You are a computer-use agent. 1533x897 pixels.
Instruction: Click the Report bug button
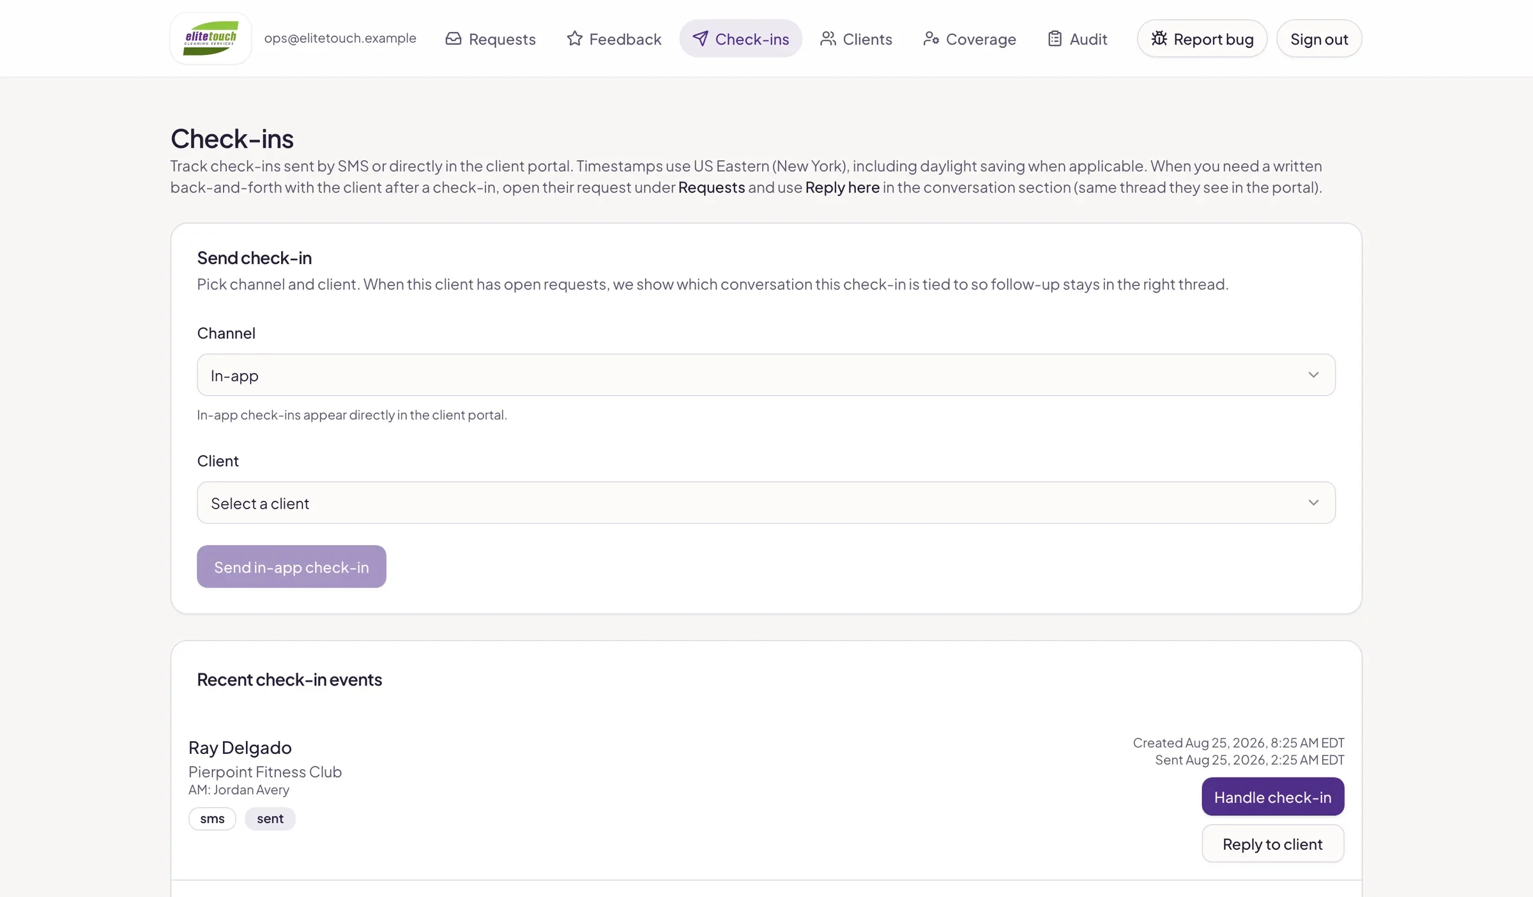[x=1202, y=39]
